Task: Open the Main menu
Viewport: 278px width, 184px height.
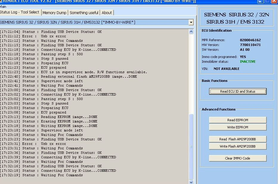Action: (3, 7)
